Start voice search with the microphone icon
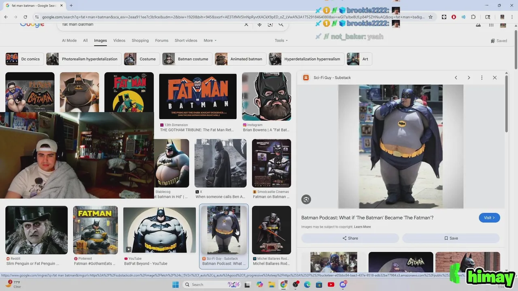 click(x=259, y=25)
